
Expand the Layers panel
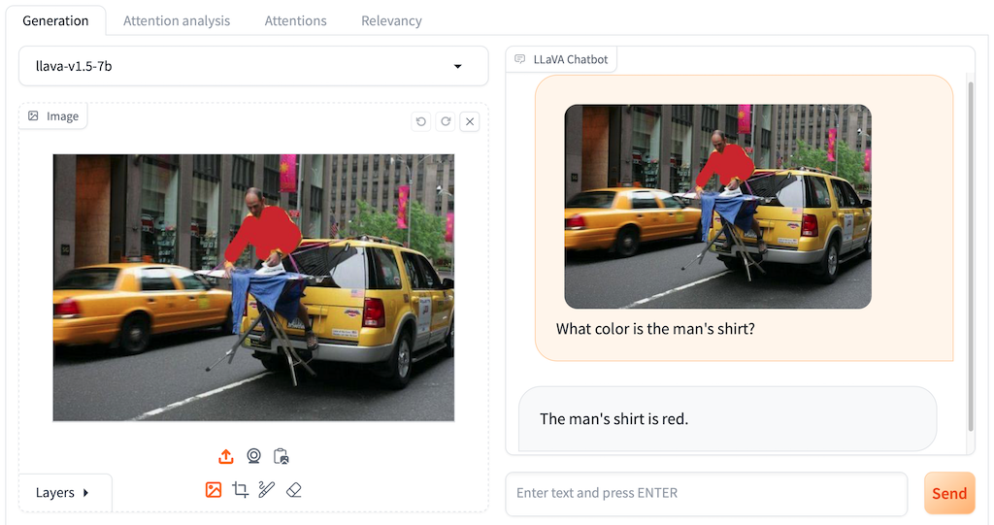(x=64, y=492)
